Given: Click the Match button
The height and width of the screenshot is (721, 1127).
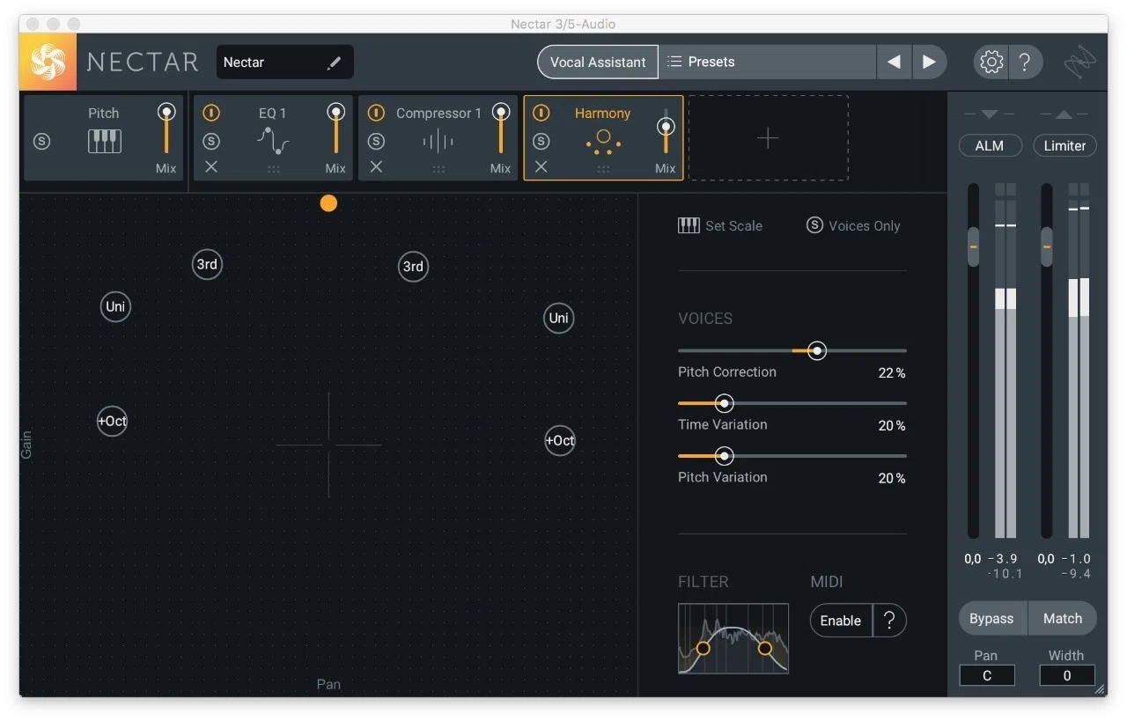Looking at the screenshot, I should click(1063, 619).
